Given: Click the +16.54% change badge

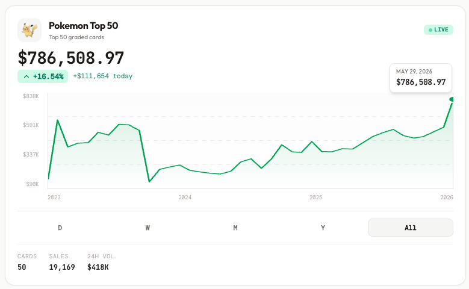Looking at the screenshot, I should click(x=43, y=76).
